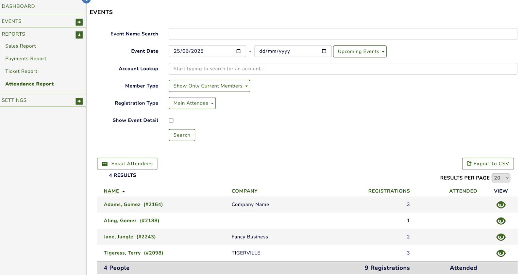523x275 pixels.
Task: Open the start date calendar picker icon
Action: click(x=238, y=51)
